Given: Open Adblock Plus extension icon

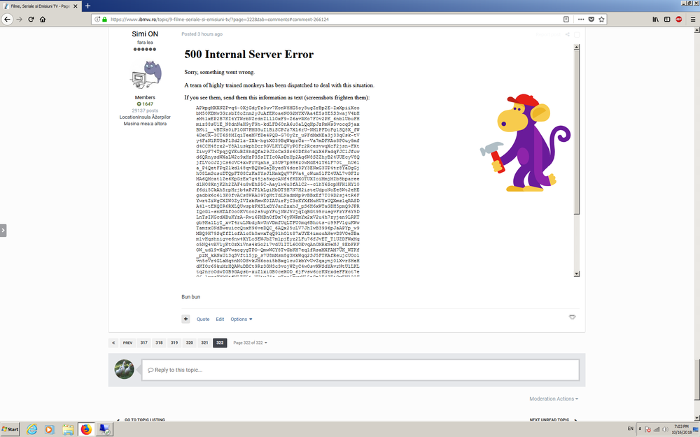Looking at the screenshot, I should [x=678, y=19].
